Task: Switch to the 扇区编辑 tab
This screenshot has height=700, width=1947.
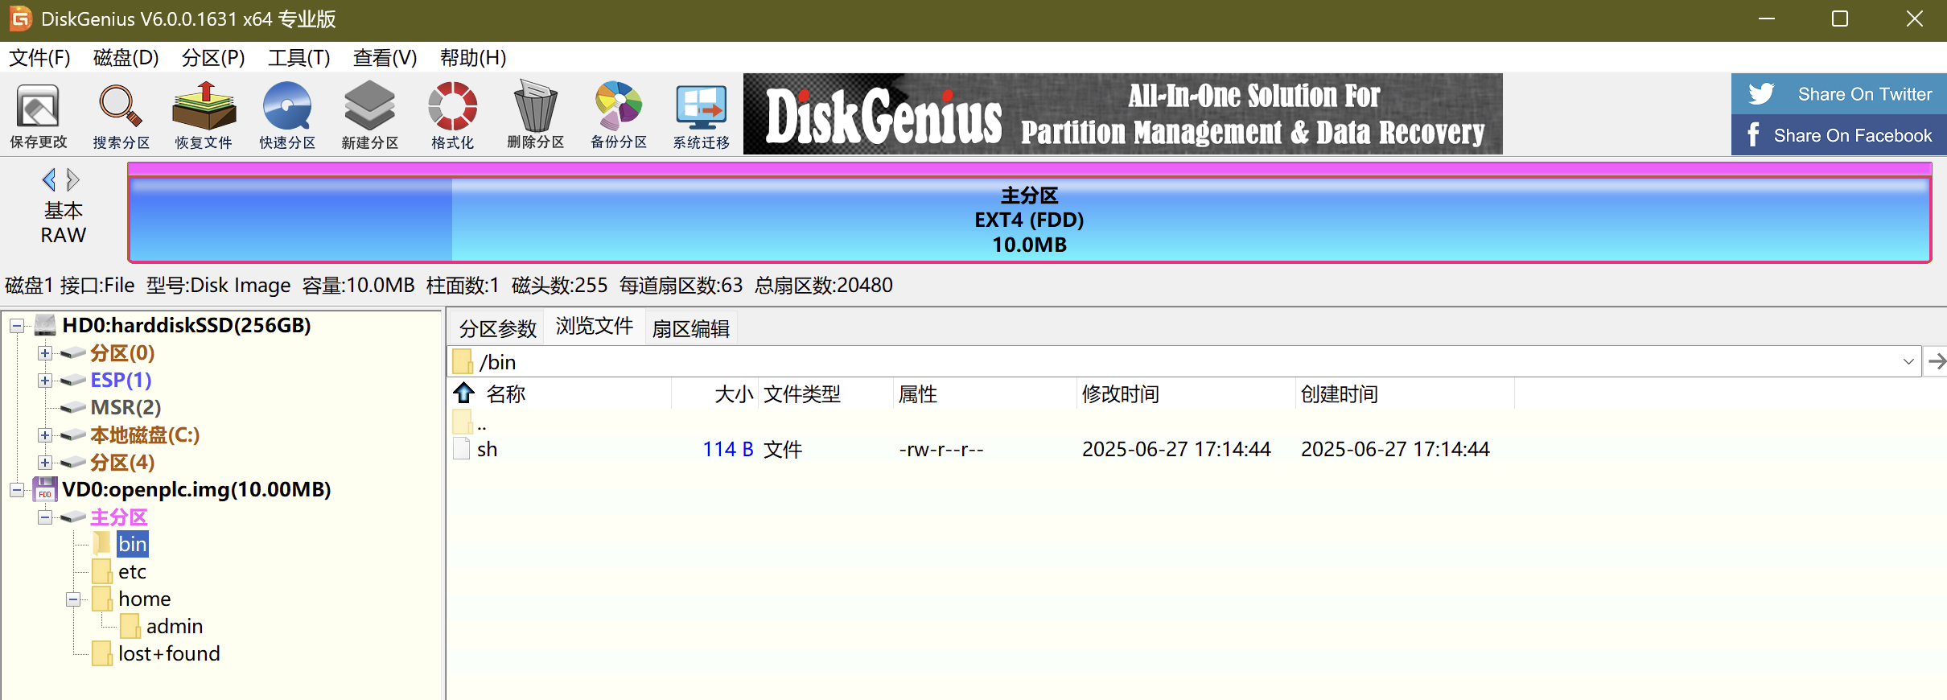Action: [x=691, y=328]
